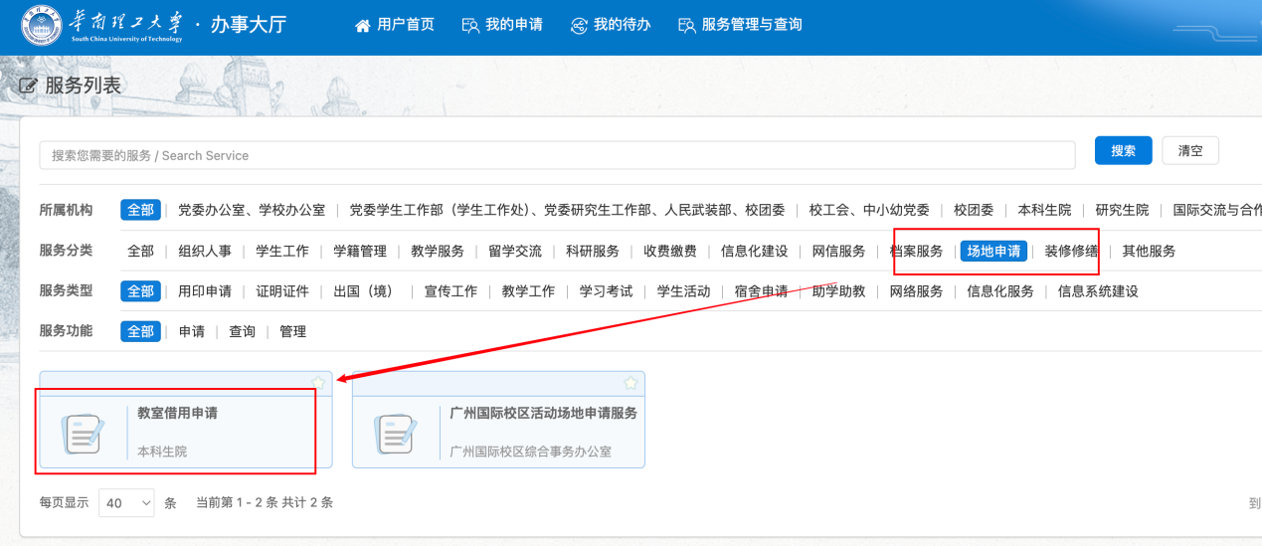The width and height of the screenshot is (1262, 546).
Task: Favorite the 广州国际校区活动场地申请服务 card
Action: pos(631,383)
